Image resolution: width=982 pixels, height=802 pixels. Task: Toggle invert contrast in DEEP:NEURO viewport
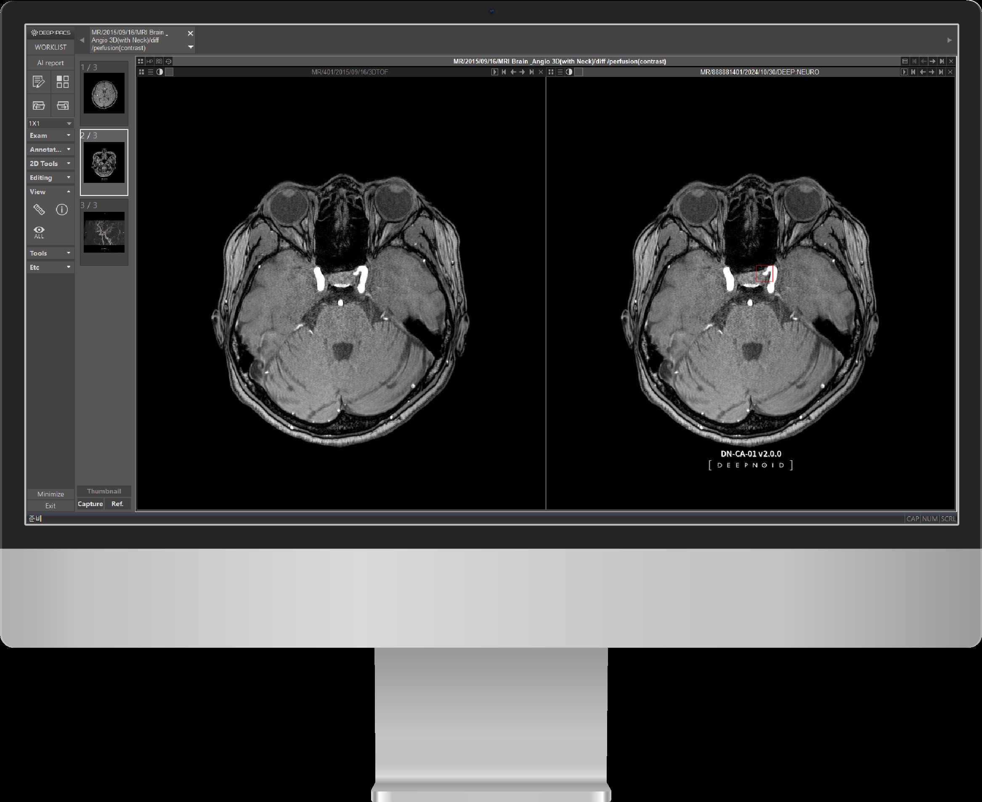[569, 72]
